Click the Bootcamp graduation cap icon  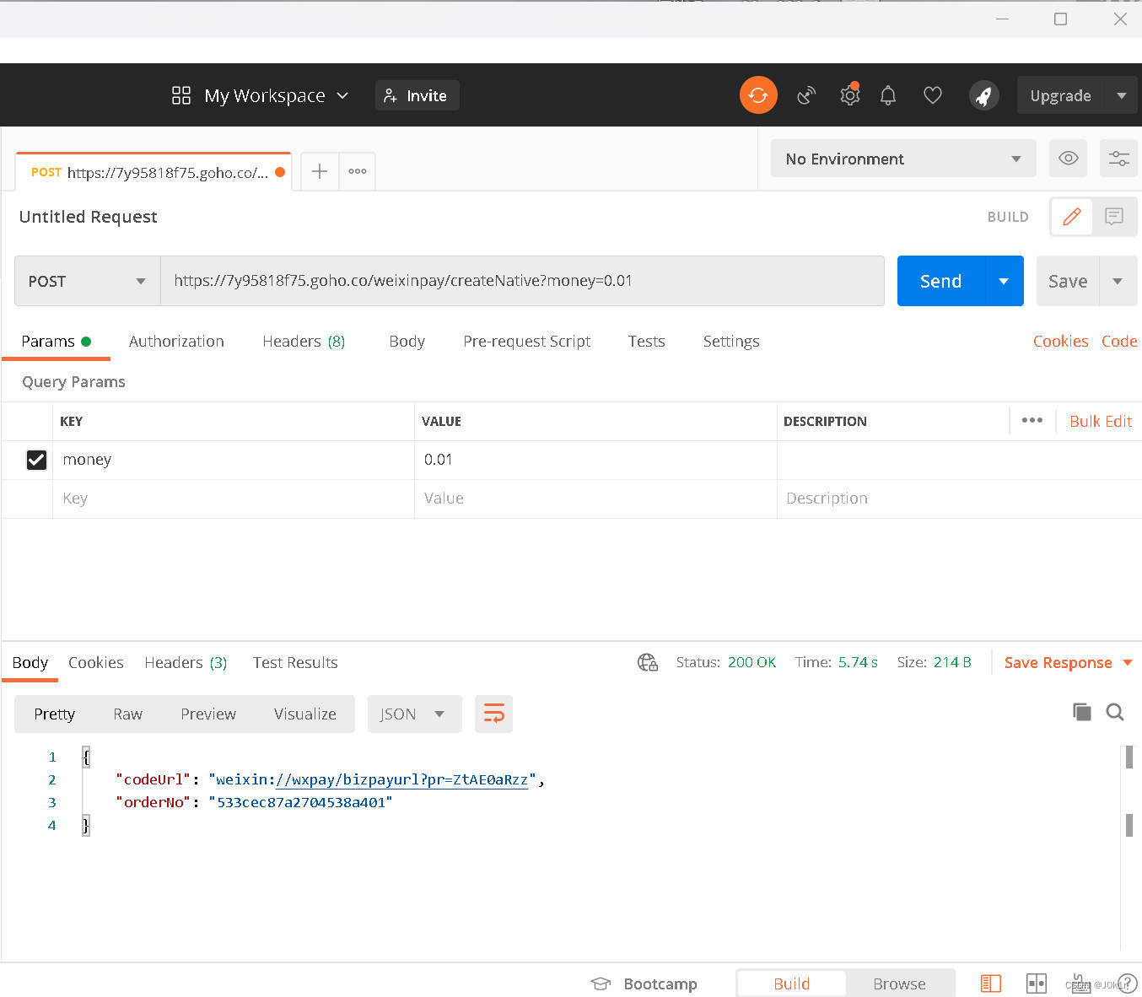601,984
